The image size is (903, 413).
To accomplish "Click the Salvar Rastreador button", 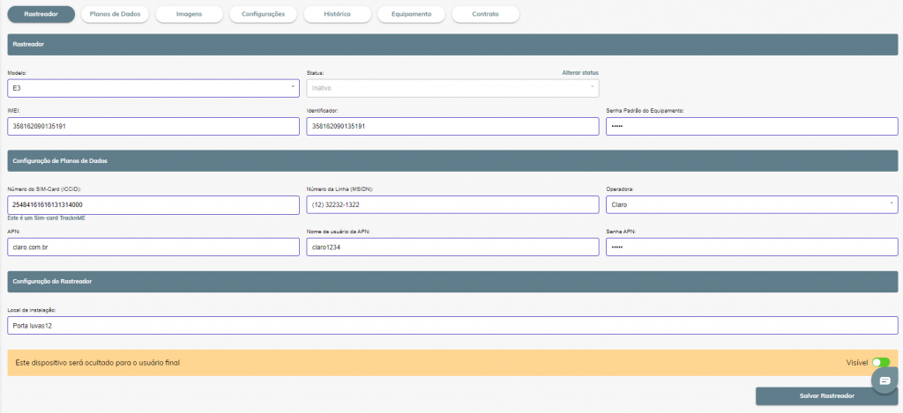I will click(x=826, y=395).
